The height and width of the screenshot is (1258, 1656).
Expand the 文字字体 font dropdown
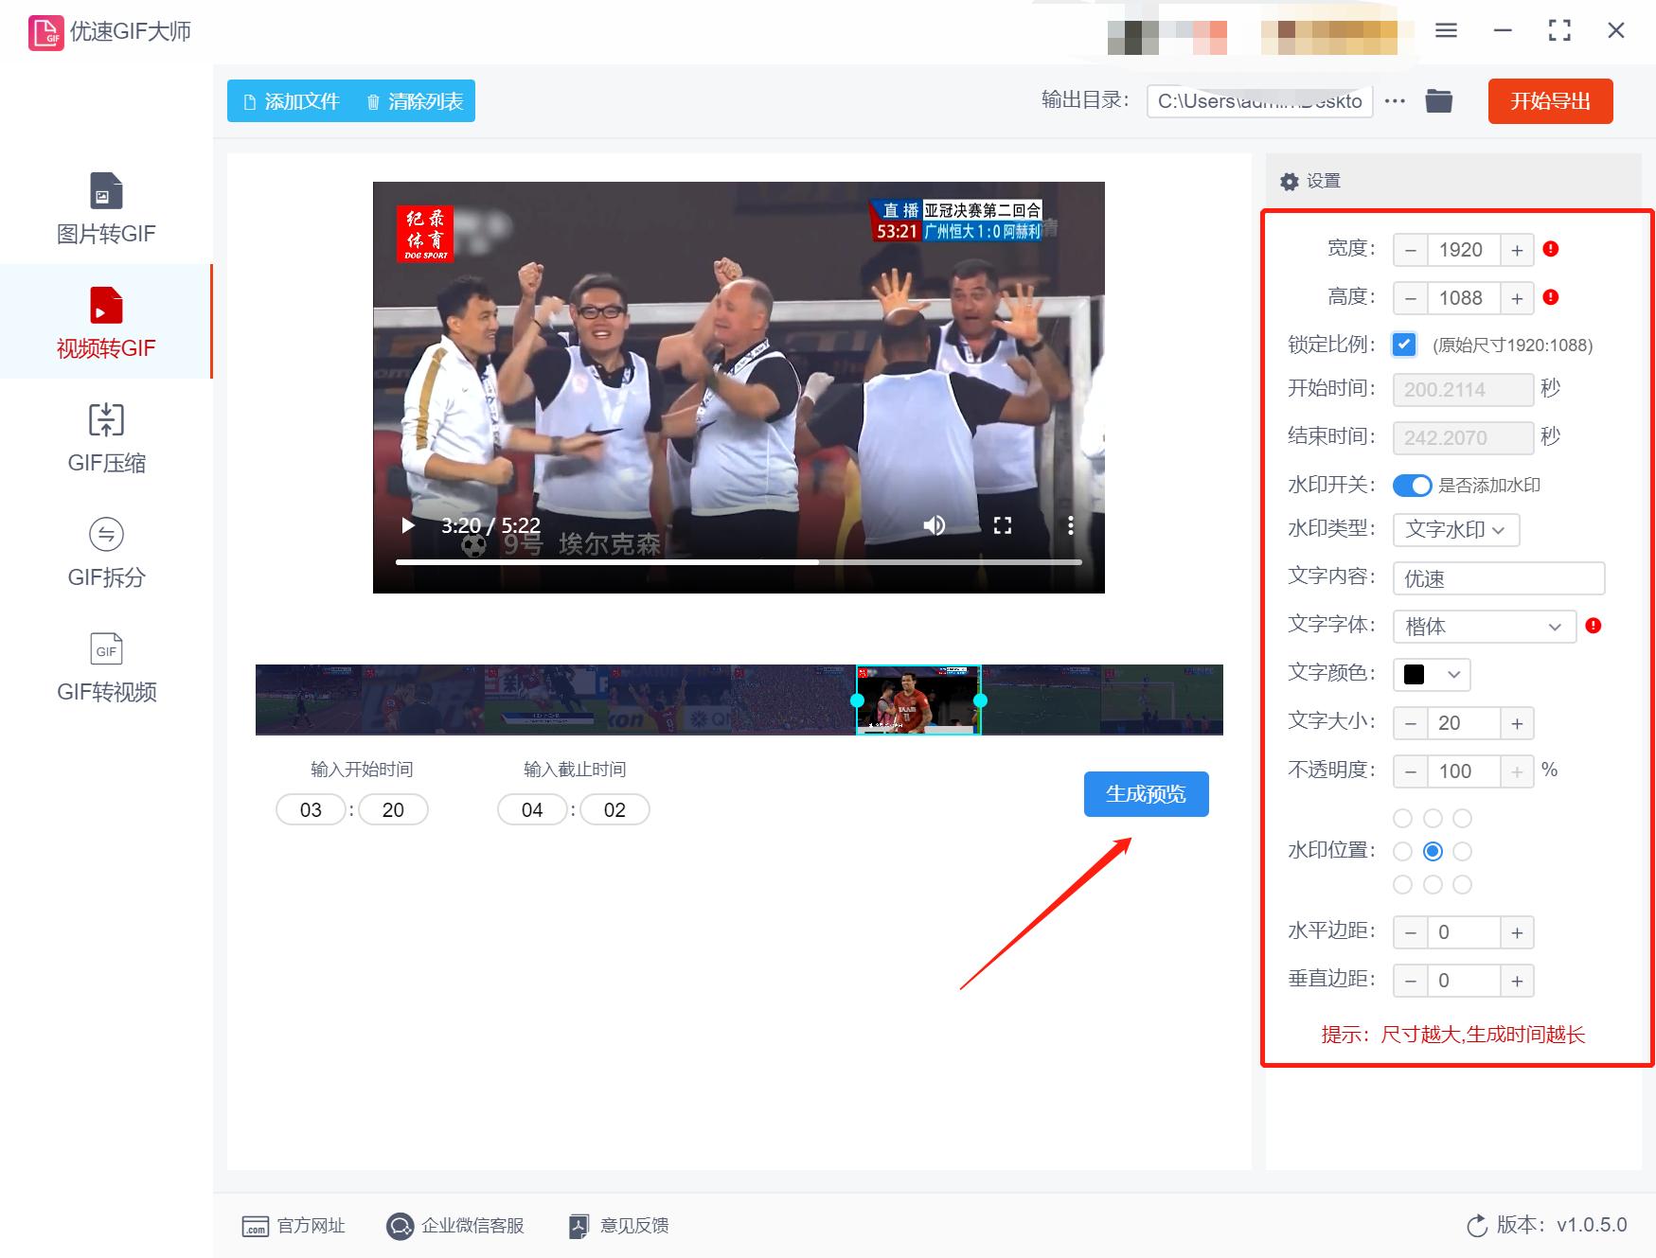point(1483,626)
